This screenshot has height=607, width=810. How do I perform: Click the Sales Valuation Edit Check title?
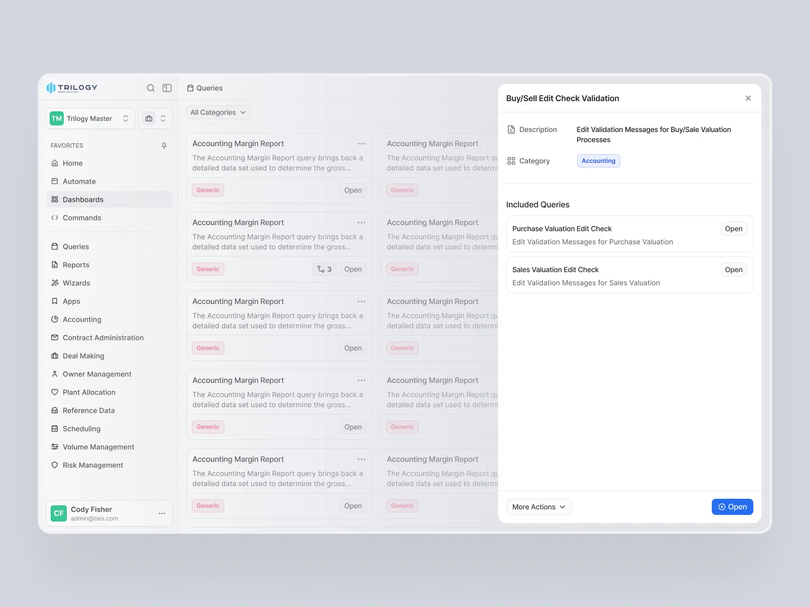(x=555, y=270)
